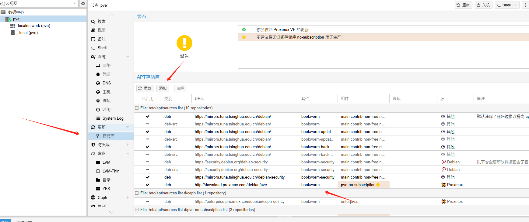Click the 重启 reboot button
Screen dimensions: 529x222
pyautogui.click(x=463, y=5)
